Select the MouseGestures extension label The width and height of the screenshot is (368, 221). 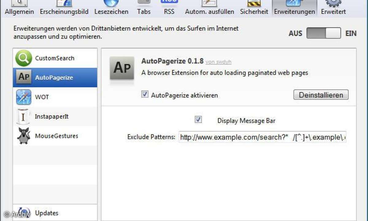click(56, 136)
